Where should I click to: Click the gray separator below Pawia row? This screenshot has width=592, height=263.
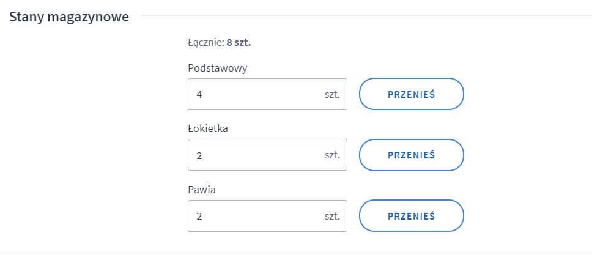[x=296, y=253]
